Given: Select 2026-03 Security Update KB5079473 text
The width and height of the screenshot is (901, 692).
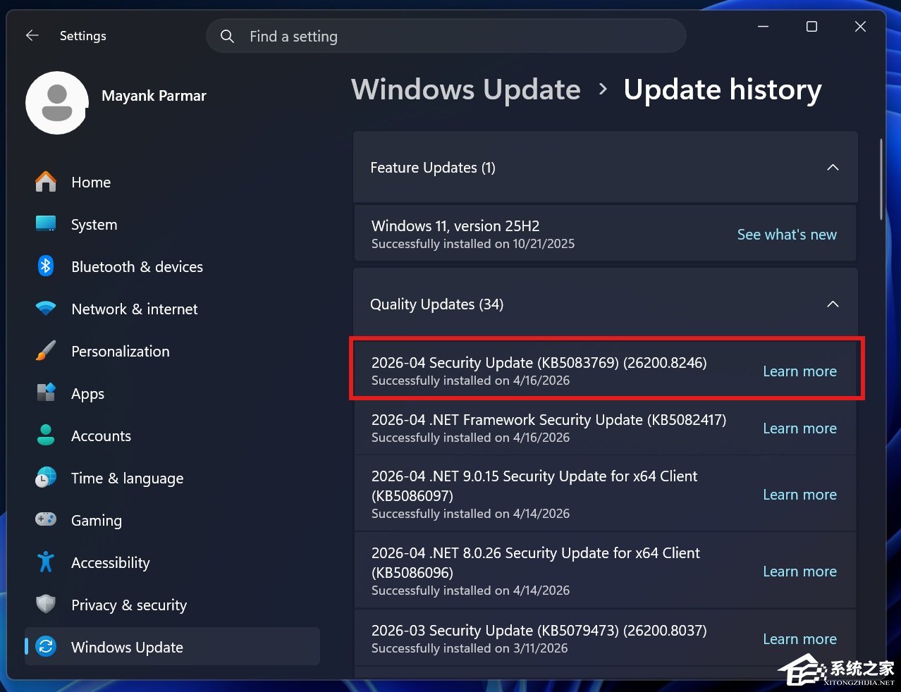Looking at the screenshot, I should click(539, 630).
